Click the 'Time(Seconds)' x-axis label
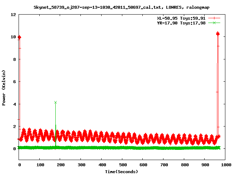This screenshot has width=233, height=175. pyautogui.click(x=121, y=172)
